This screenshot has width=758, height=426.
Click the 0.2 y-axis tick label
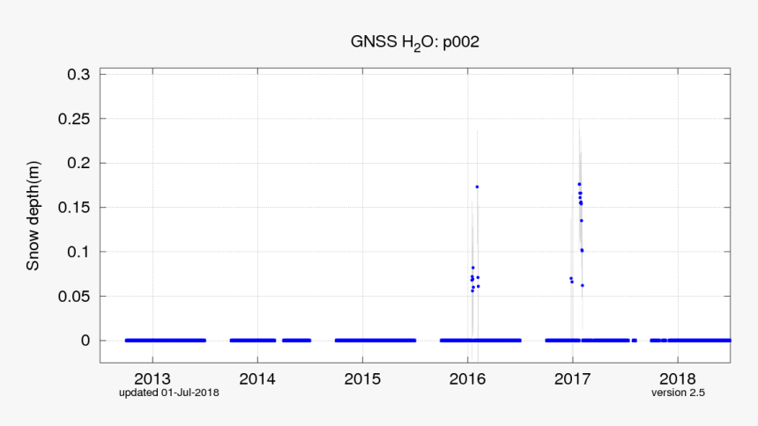(x=79, y=163)
